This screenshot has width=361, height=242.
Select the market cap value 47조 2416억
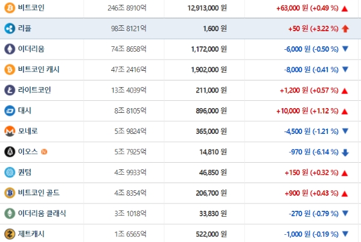click(129, 70)
